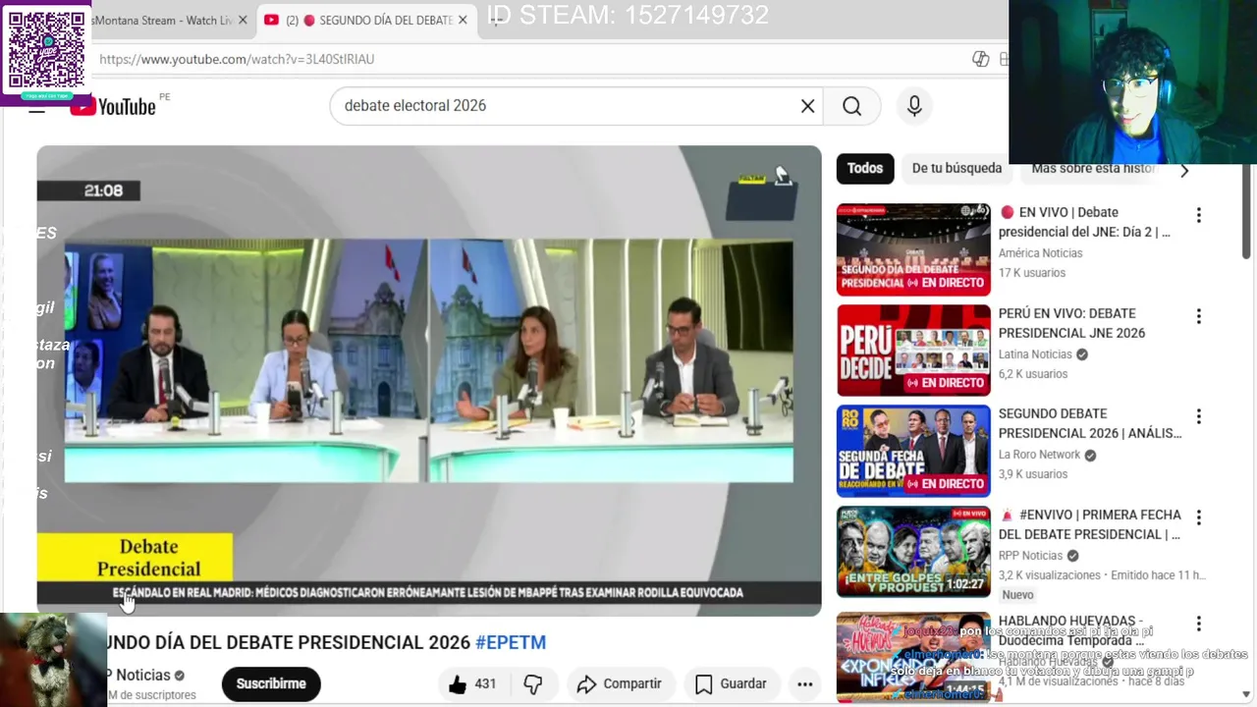1257x707 pixels.
Task: Click the like count 431
Action: pos(485,684)
